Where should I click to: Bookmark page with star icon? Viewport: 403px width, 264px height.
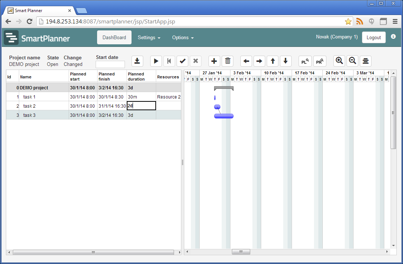tap(348, 22)
